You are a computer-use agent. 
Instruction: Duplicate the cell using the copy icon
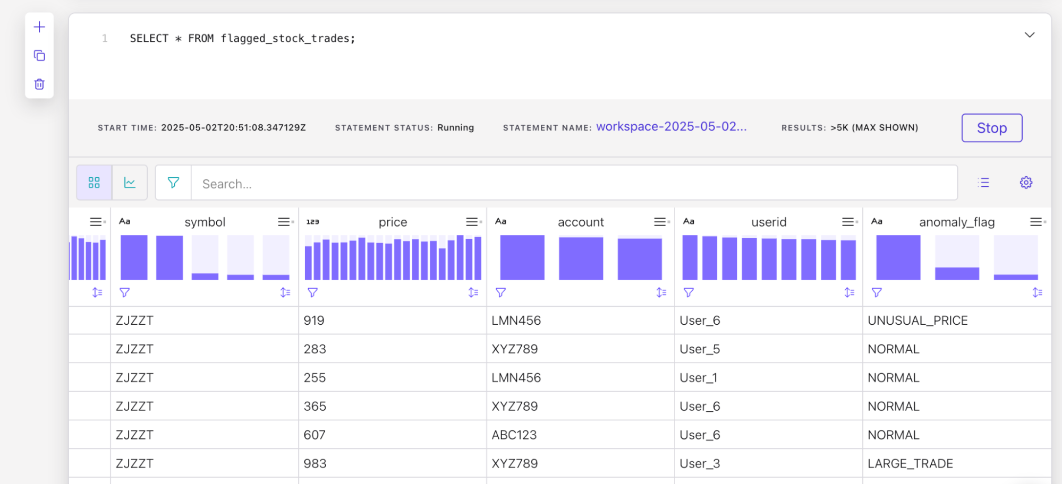[x=39, y=56]
